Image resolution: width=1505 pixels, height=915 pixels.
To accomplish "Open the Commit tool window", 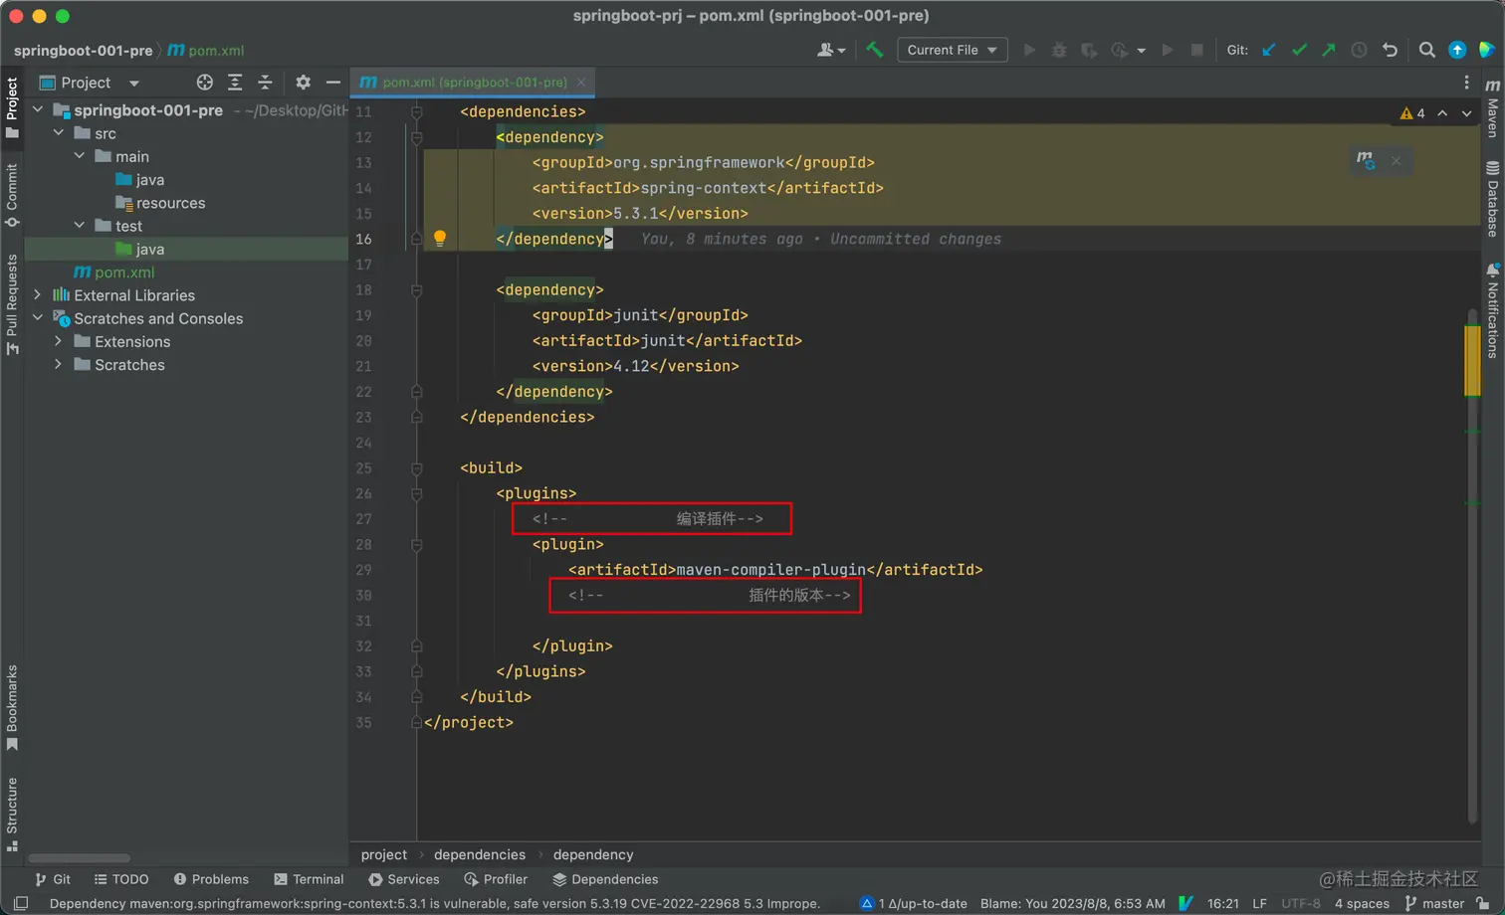I will pyautogui.click(x=12, y=195).
